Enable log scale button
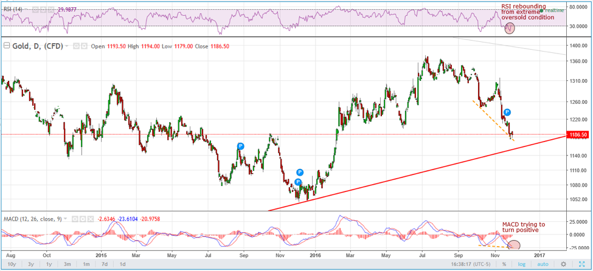 tap(521, 264)
